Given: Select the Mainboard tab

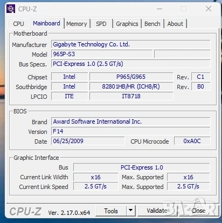Looking at the screenshot, I should 47,23.
